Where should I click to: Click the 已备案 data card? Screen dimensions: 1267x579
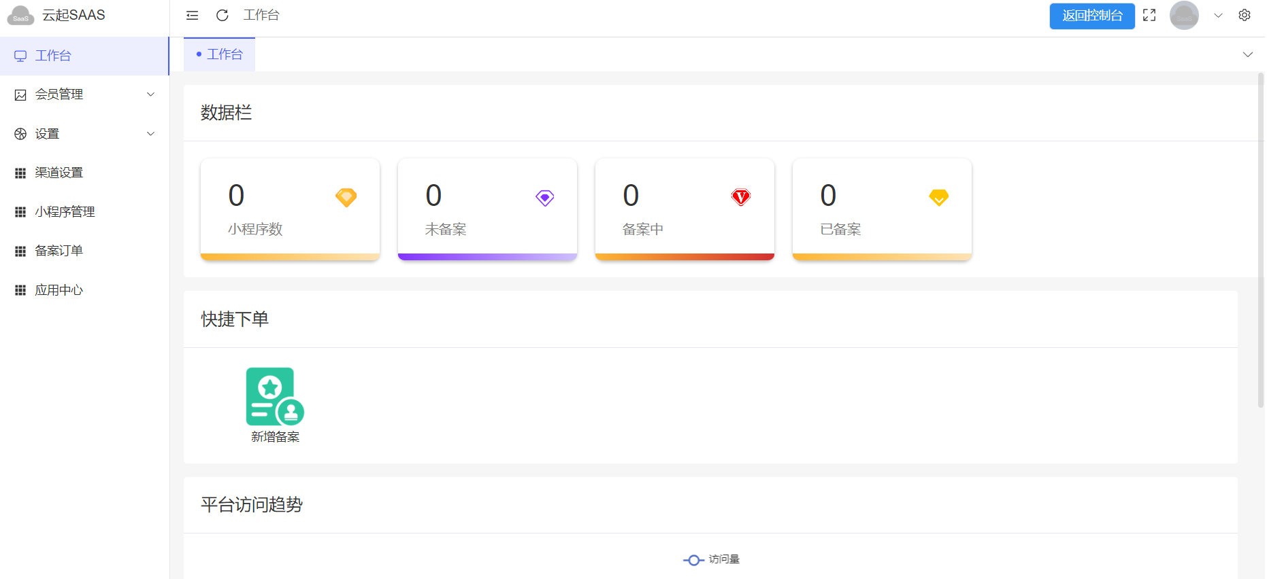pyautogui.click(x=882, y=209)
